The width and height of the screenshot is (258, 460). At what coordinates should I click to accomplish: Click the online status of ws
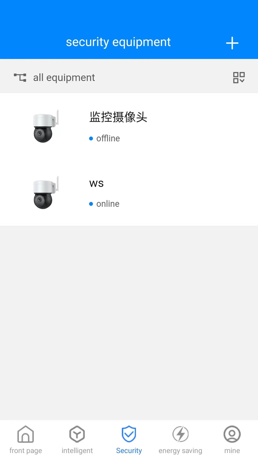[x=104, y=204]
